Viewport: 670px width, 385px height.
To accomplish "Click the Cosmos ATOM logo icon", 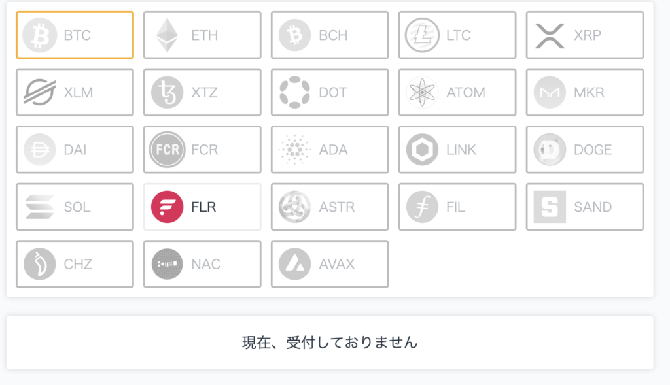I will (422, 92).
